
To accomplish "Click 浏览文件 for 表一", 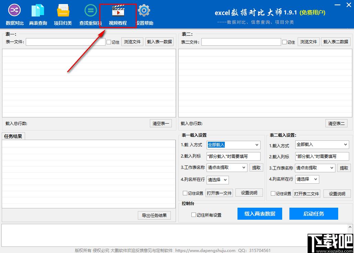I will coord(132,42).
